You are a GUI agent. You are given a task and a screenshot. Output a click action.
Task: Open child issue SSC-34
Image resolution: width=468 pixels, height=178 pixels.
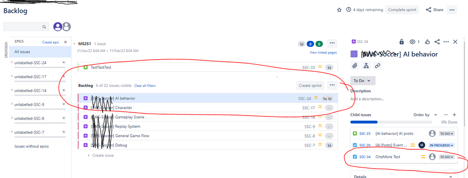click(x=365, y=157)
